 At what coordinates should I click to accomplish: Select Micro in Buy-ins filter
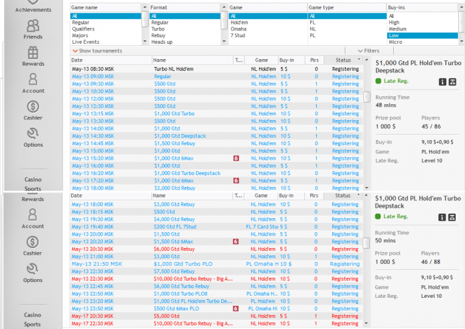(x=396, y=42)
